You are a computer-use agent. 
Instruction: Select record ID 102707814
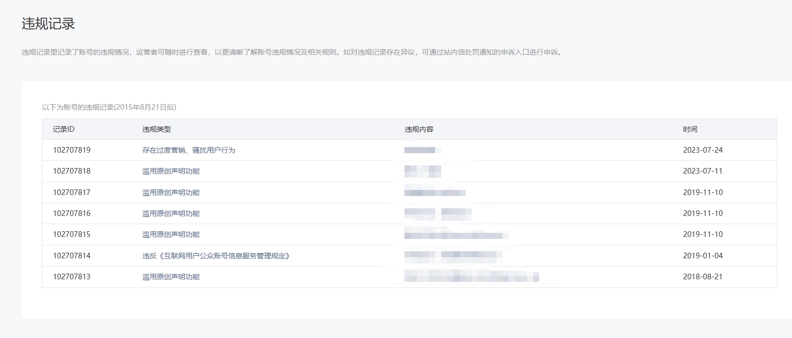click(71, 256)
